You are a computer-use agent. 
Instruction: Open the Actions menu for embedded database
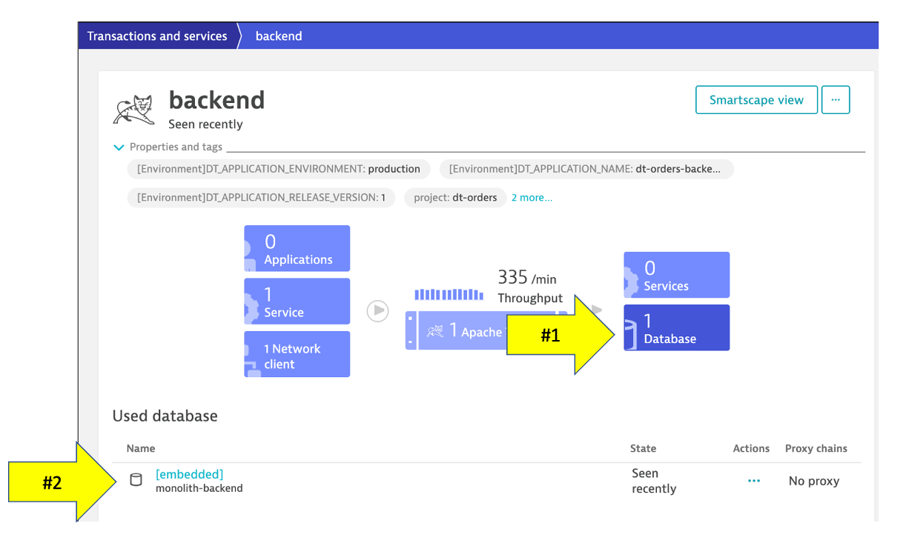(754, 481)
